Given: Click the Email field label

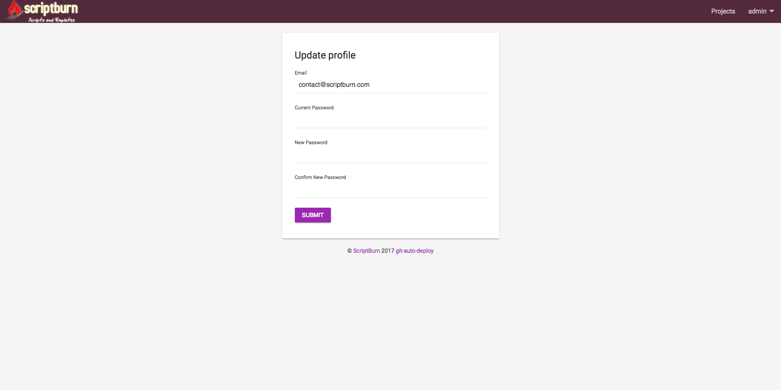Looking at the screenshot, I should click(x=301, y=73).
